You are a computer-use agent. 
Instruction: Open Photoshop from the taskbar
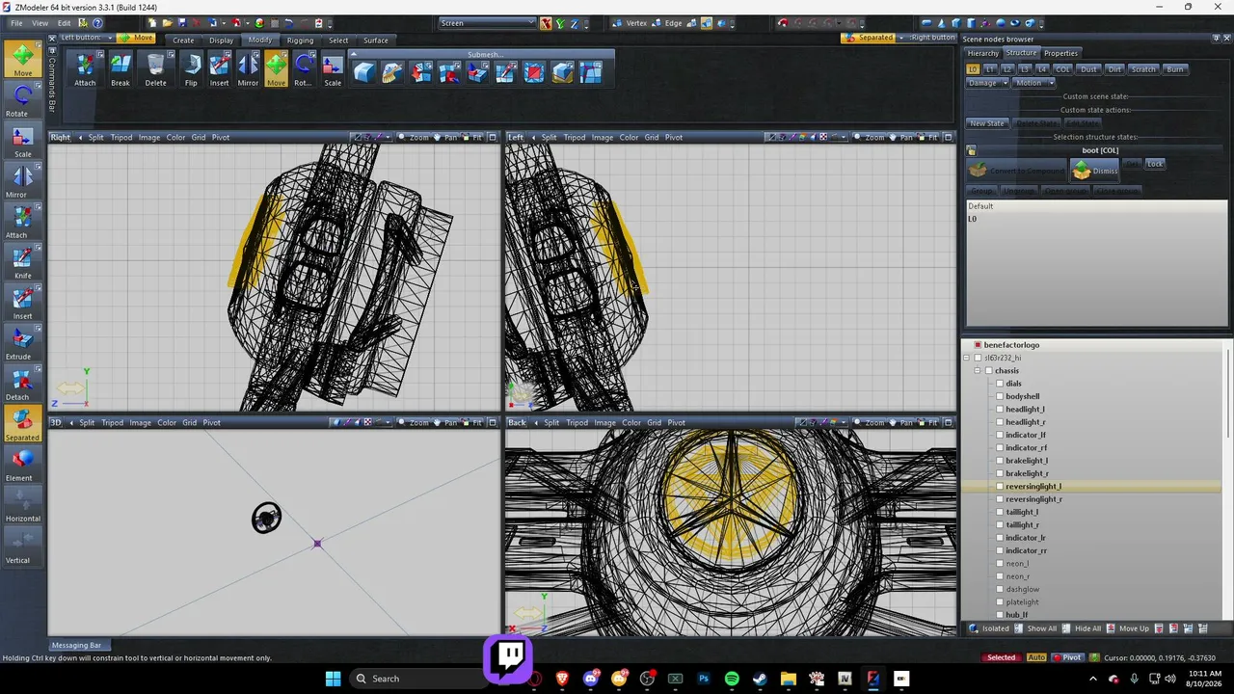[x=704, y=679]
